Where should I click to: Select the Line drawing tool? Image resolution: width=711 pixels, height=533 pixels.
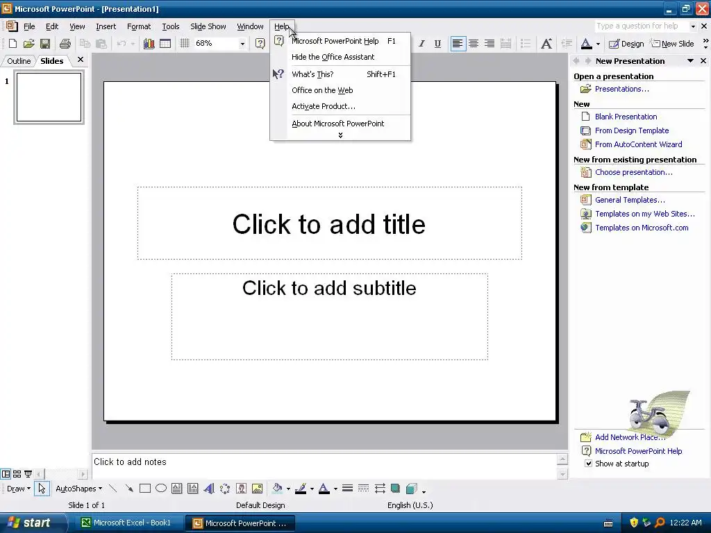click(x=113, y=489)
